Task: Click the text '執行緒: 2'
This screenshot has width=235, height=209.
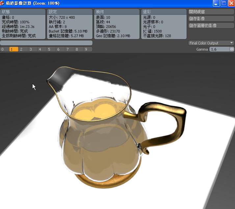Action: click(57, 22)
